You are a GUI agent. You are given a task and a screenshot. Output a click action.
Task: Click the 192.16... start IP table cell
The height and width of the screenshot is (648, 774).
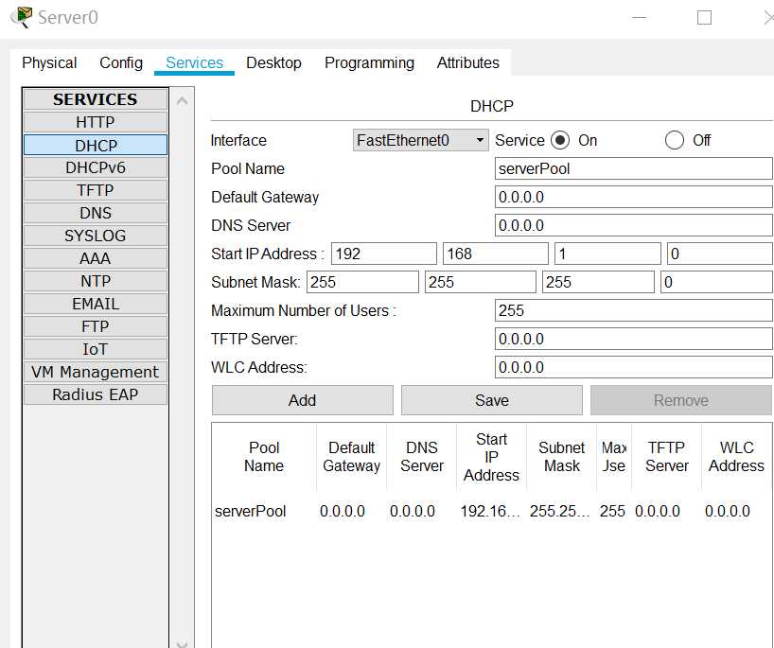tap(490, 511)
